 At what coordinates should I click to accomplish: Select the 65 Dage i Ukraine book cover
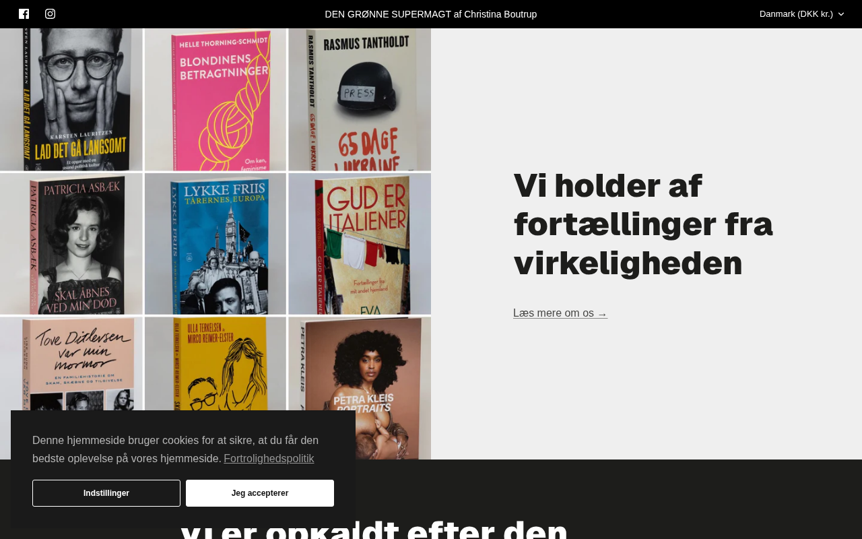click(360, 100)
